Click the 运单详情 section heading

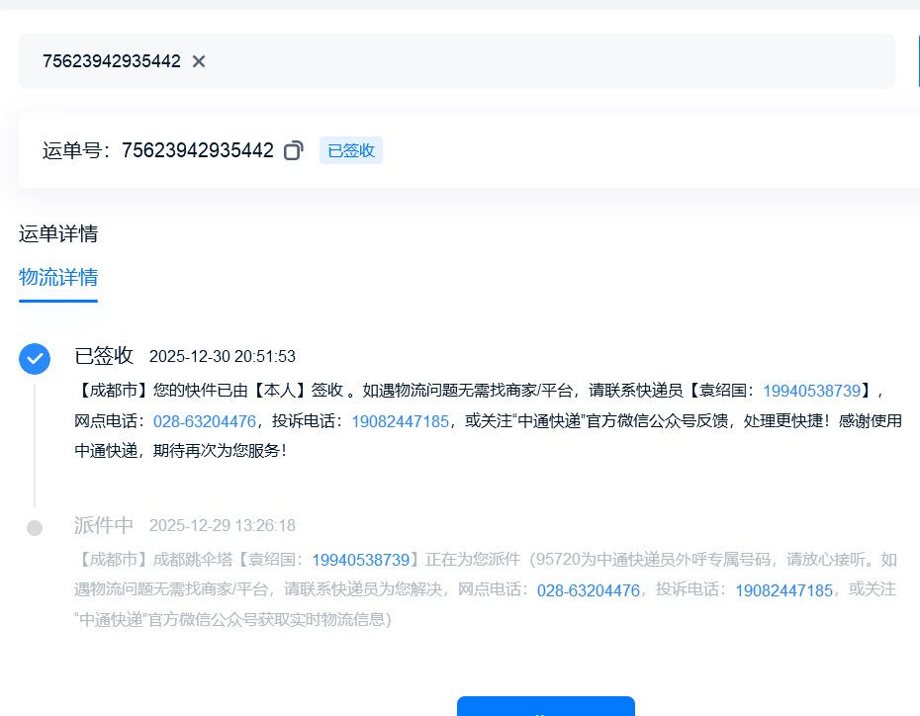point(58,234)
